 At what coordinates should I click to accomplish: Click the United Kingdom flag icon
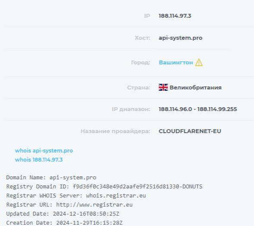click(x=163, y=87)
